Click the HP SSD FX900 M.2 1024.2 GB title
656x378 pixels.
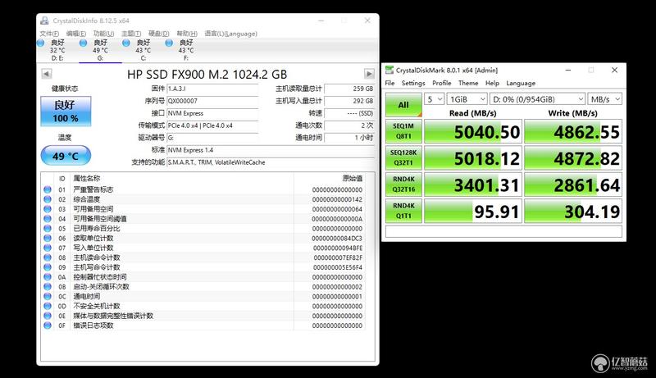click(x=207, y=75)
